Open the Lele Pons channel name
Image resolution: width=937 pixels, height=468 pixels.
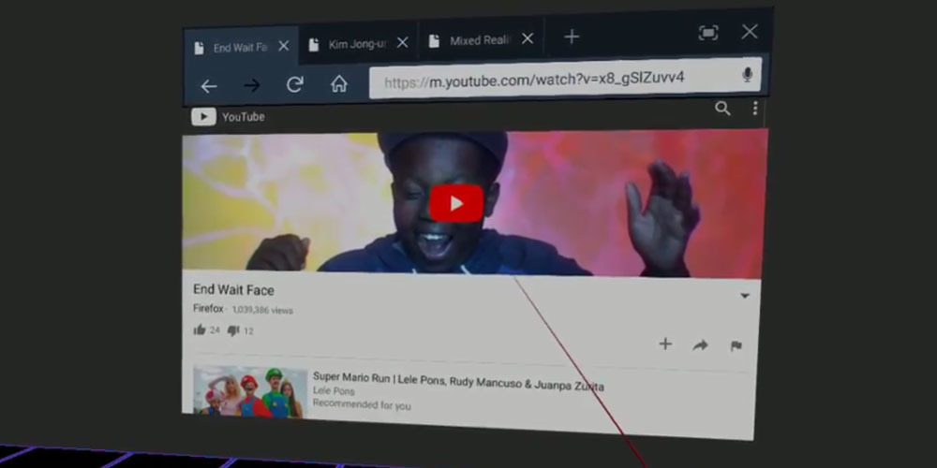334,391
